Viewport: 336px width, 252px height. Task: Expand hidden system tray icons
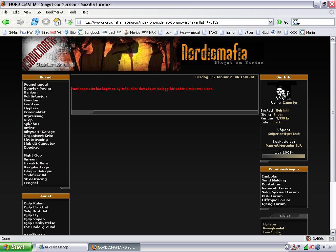click(x=287, y=247)
